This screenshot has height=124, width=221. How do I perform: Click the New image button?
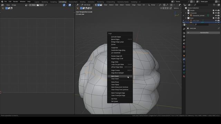pyautogui.click(x=32, y=5)
